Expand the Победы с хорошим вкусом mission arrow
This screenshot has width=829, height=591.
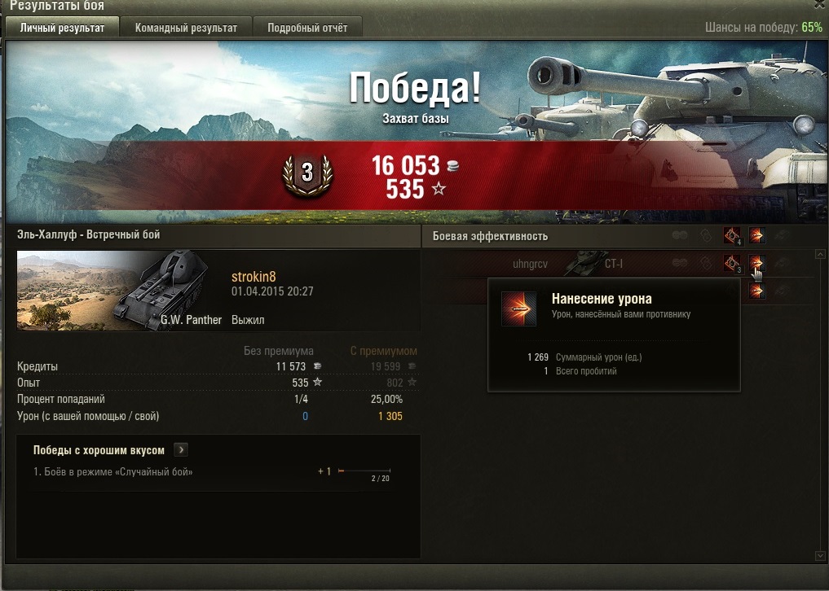click(x=181, y=450)
